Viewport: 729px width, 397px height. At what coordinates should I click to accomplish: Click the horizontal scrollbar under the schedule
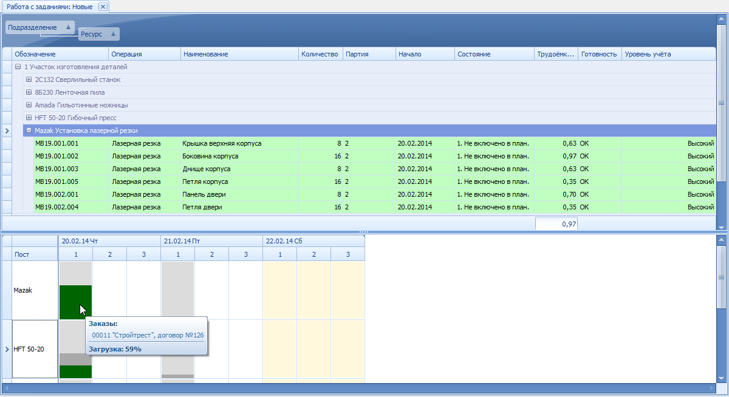[x=360, y=387]
